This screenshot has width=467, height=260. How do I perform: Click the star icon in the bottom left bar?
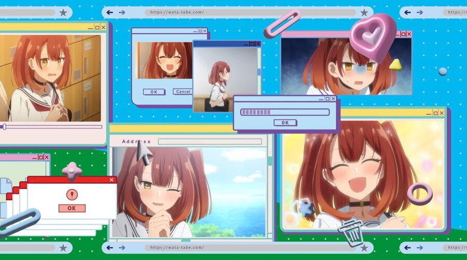pos(63,248)
